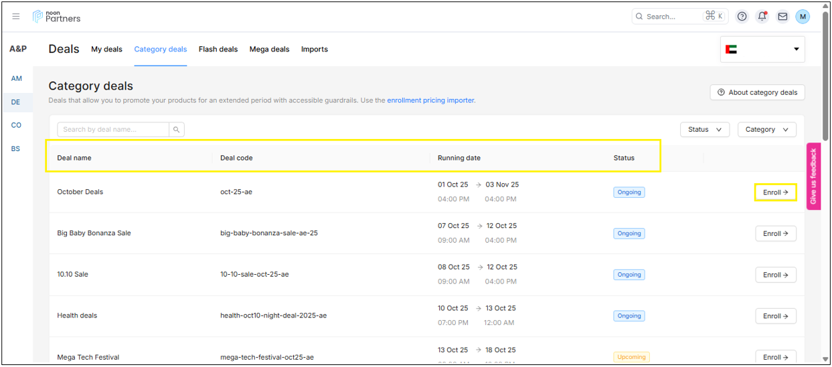Open the notifications bell icon
This screenshot has height=367, width=832.
pos(762,17)
